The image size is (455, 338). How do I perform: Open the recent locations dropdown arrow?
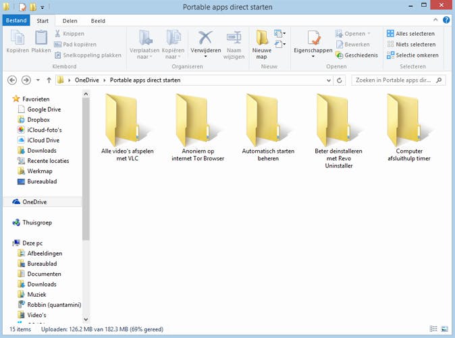pyautogui.click(x=38, y=80)
